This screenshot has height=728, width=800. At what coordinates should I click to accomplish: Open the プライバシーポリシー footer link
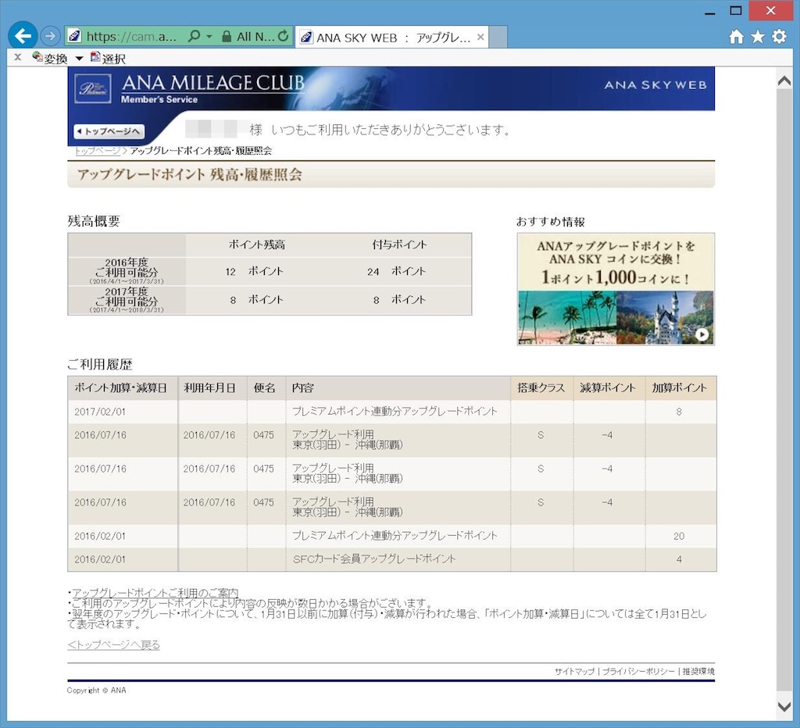[639, 672]
